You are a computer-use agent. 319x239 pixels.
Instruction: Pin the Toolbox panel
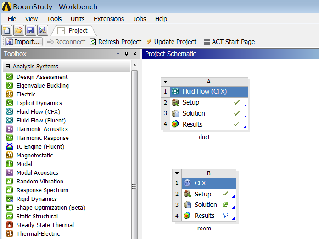click(x=126, y=54)
